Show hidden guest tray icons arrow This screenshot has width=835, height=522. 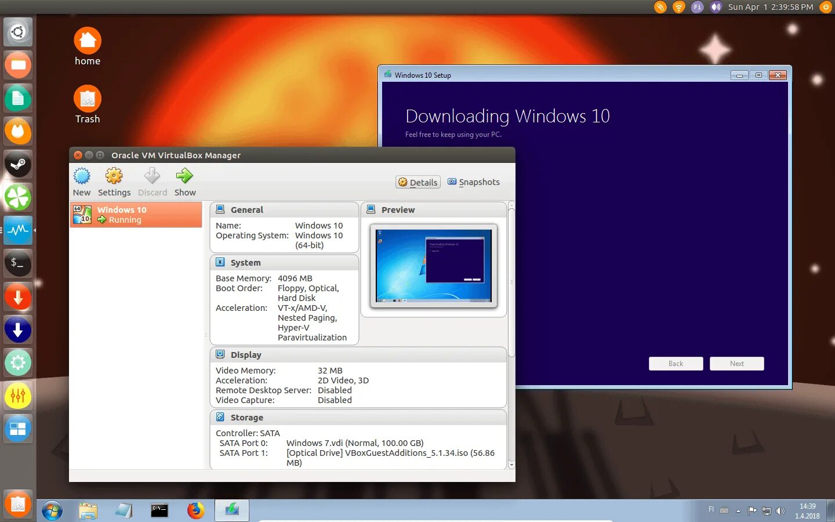pyautogui.click(x=738, y=511)
